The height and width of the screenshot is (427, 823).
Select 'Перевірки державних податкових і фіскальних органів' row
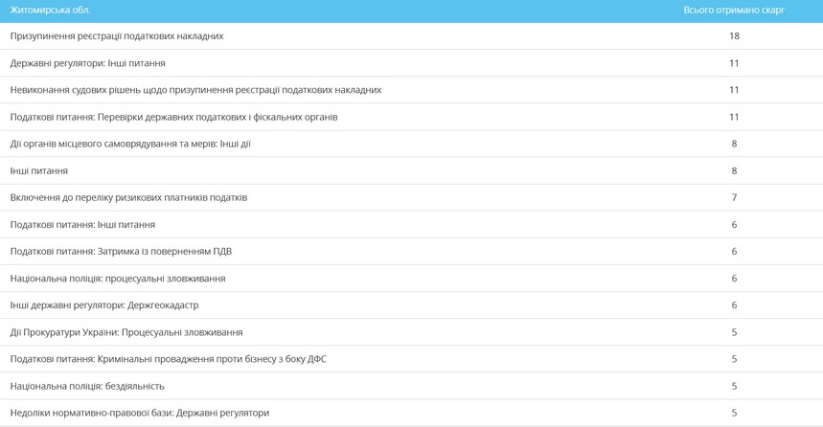pos(173,117)
